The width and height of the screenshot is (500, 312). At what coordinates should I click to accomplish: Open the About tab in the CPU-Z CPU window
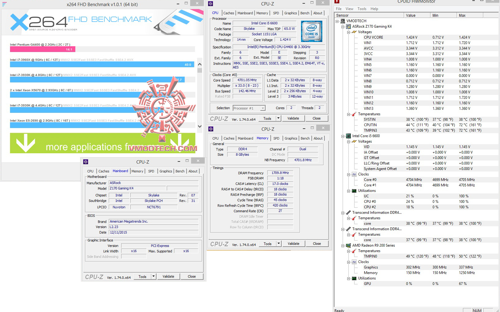pyautogui.click(x=318, y=13)
